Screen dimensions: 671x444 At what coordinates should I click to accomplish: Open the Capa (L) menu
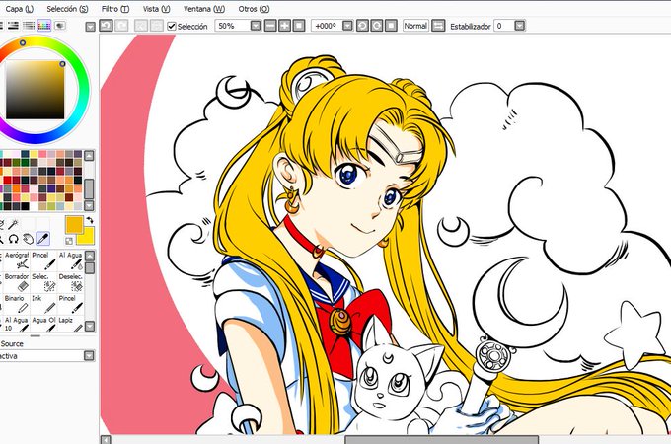point(20,9)
